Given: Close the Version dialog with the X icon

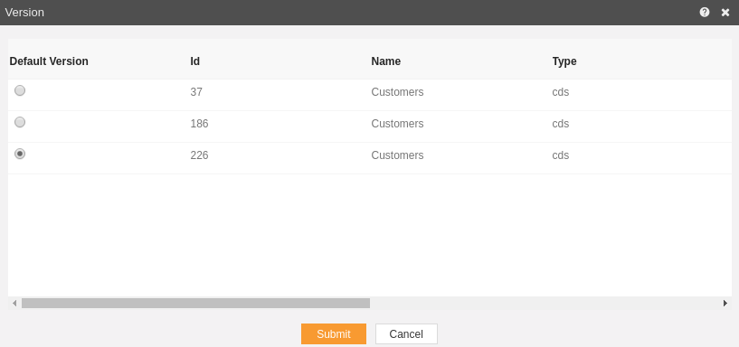Looking at the screenshot, I should tap(725, 13).
